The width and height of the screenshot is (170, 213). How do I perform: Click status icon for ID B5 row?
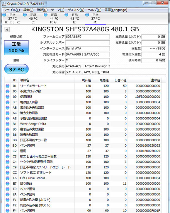pyautogui.click(x=8, y=129)
